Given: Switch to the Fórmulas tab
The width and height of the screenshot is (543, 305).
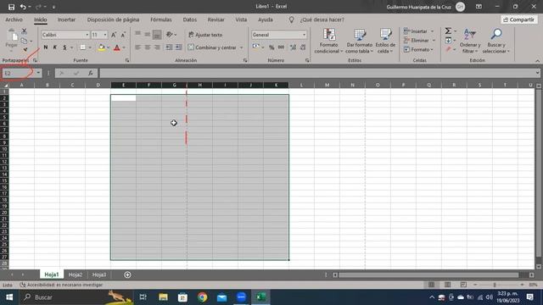Looking at the screenshot, I should 161,19.
